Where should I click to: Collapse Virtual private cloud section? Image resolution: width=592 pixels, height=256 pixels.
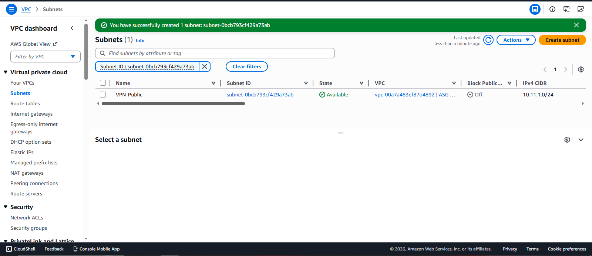point(6,72)
